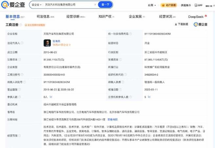Image resolution: width=215 pixels, height=148 pixels.
Task: Click the 下载数据 download button
Action: pyautogui.click(x=181, y=24)
